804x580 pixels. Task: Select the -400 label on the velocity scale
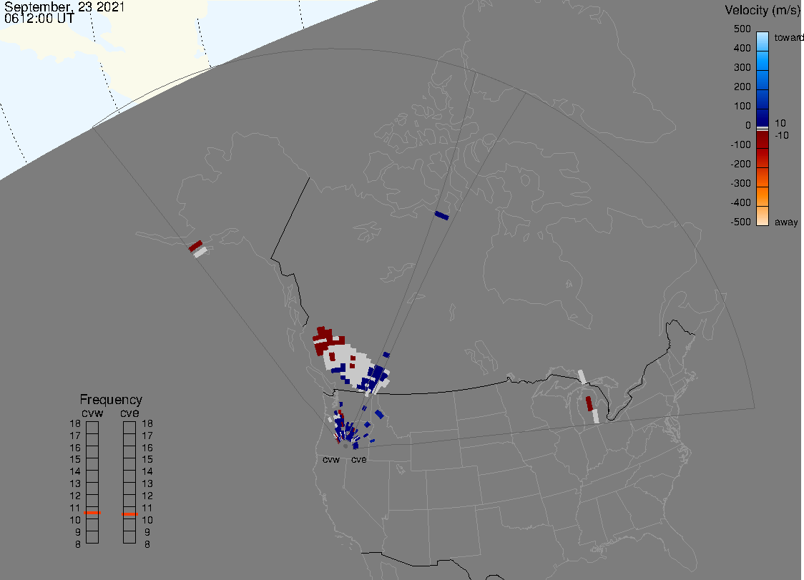pyautogui.click(x=740, y=202)
